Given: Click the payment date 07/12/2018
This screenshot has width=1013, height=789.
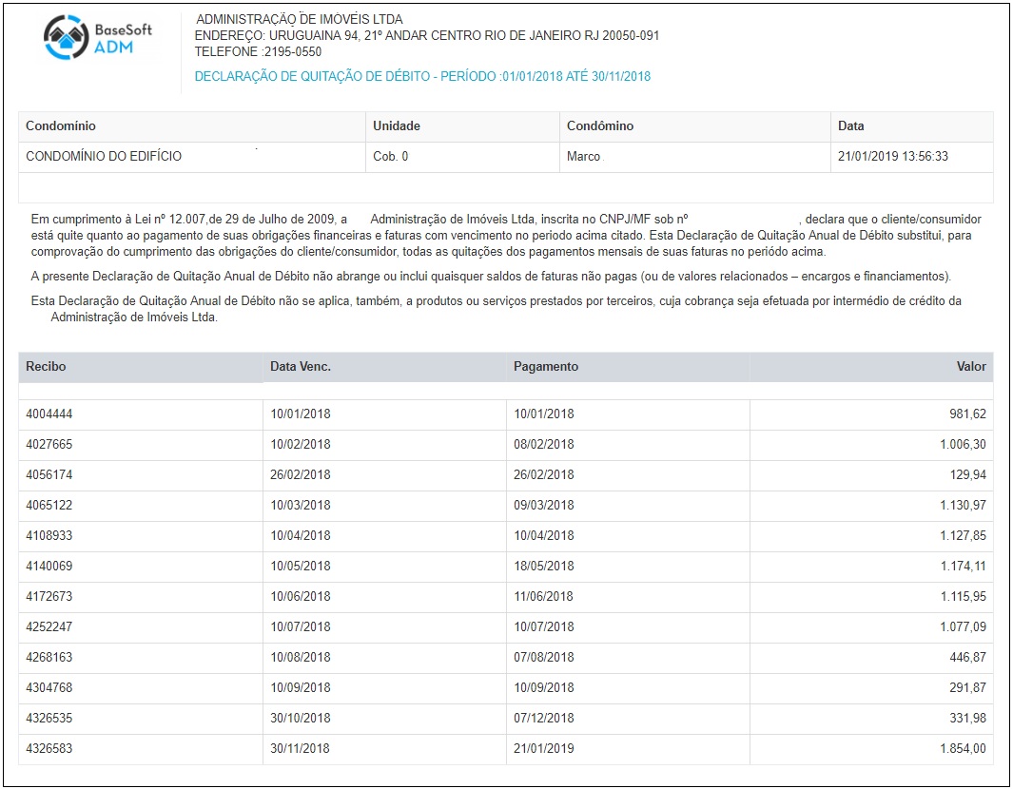Looking at the screenshot, I should (x=543, y=719).
